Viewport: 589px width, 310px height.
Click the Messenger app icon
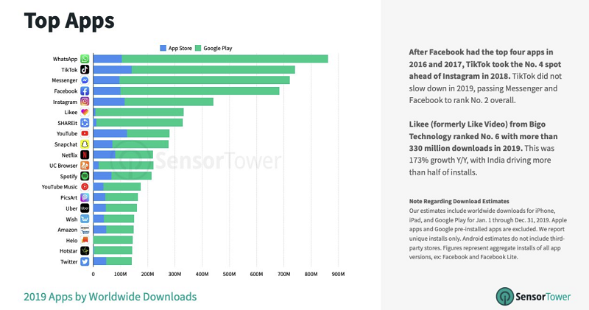(85, 80)
